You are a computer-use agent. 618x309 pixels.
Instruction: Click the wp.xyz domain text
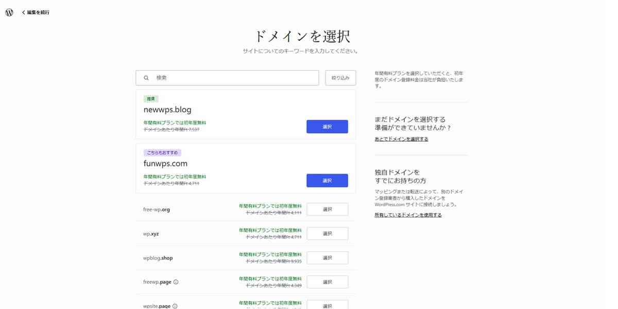151,234
